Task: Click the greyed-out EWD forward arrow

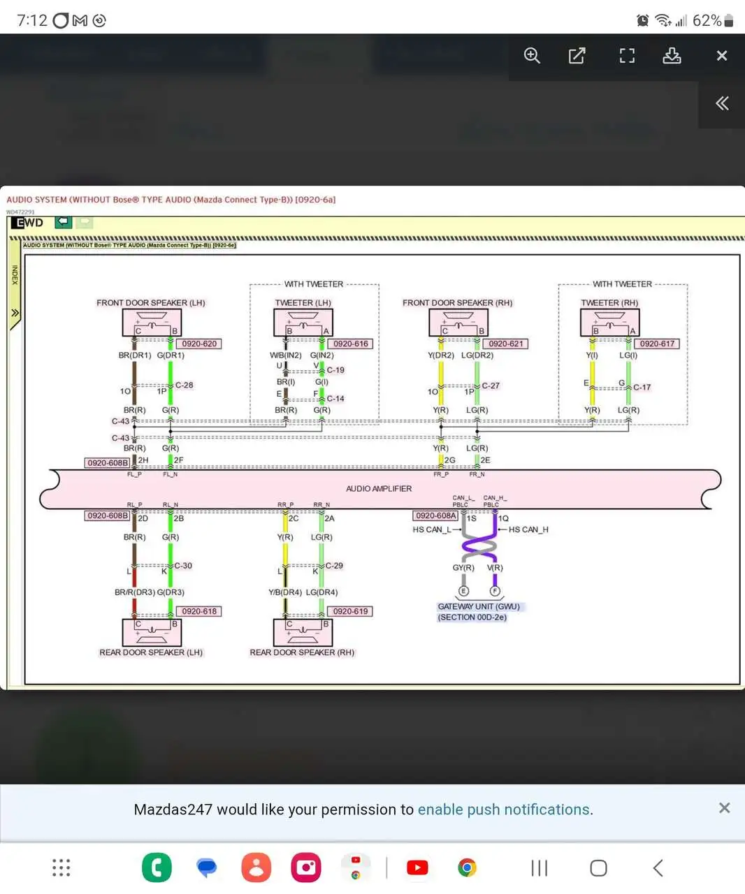Action: click(84, 222)
